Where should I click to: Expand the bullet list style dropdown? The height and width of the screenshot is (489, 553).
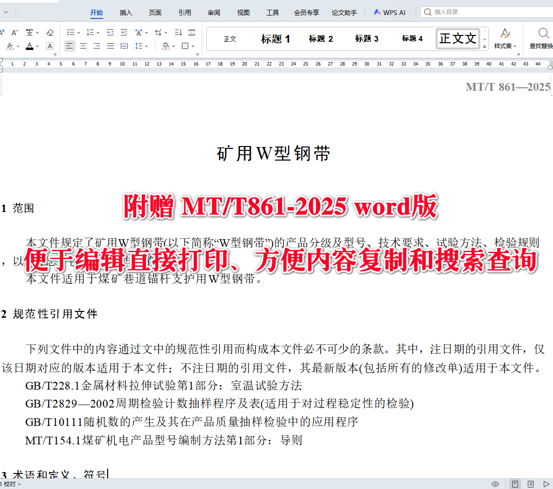pos(79,33)
